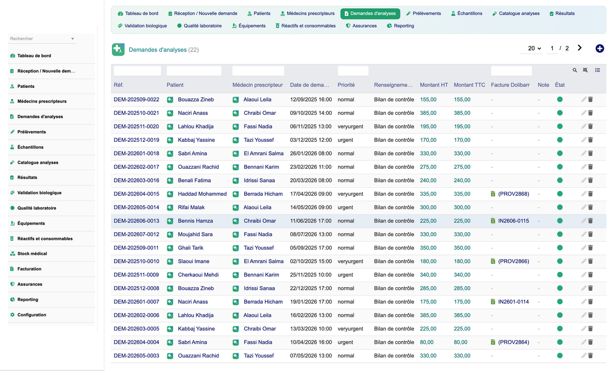This screenshot has height=379, width=613.
Task: Go to next page with the chevron arrow
Action: 579,48
